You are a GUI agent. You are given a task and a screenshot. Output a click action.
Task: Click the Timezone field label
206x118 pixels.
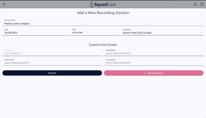pyautogui.click(x=127, y=30)
